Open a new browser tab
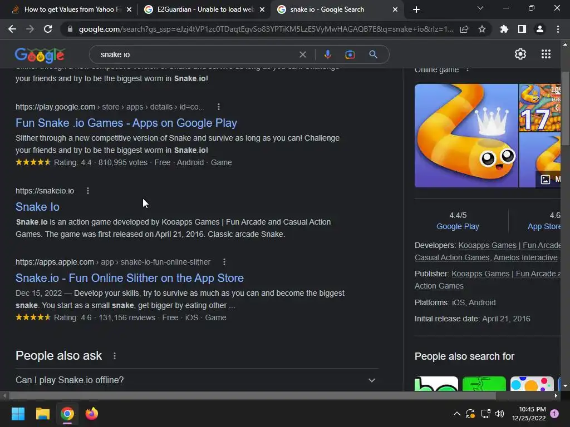The width and height of the screenshot is (570, 427). 416,9
